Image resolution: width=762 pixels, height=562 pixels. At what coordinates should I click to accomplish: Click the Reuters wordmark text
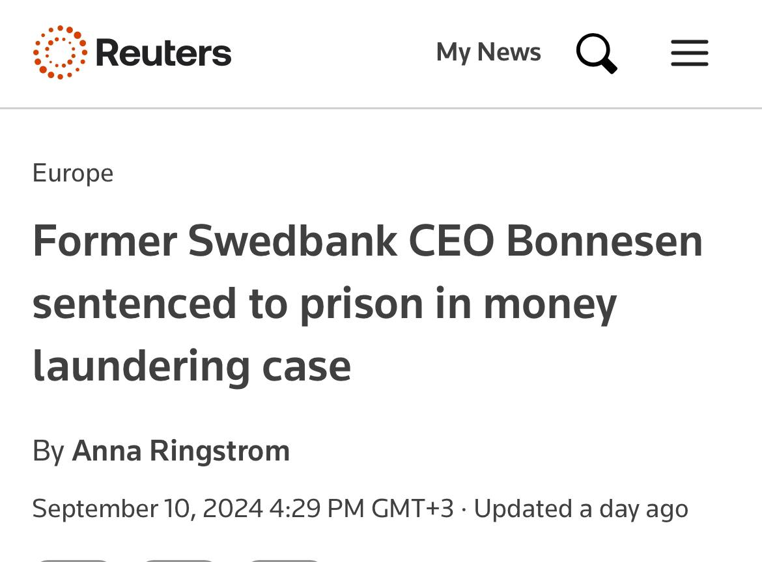click(x=163, y=53)
